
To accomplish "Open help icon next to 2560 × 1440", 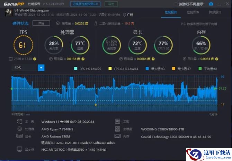I will [x=35, y=59].
